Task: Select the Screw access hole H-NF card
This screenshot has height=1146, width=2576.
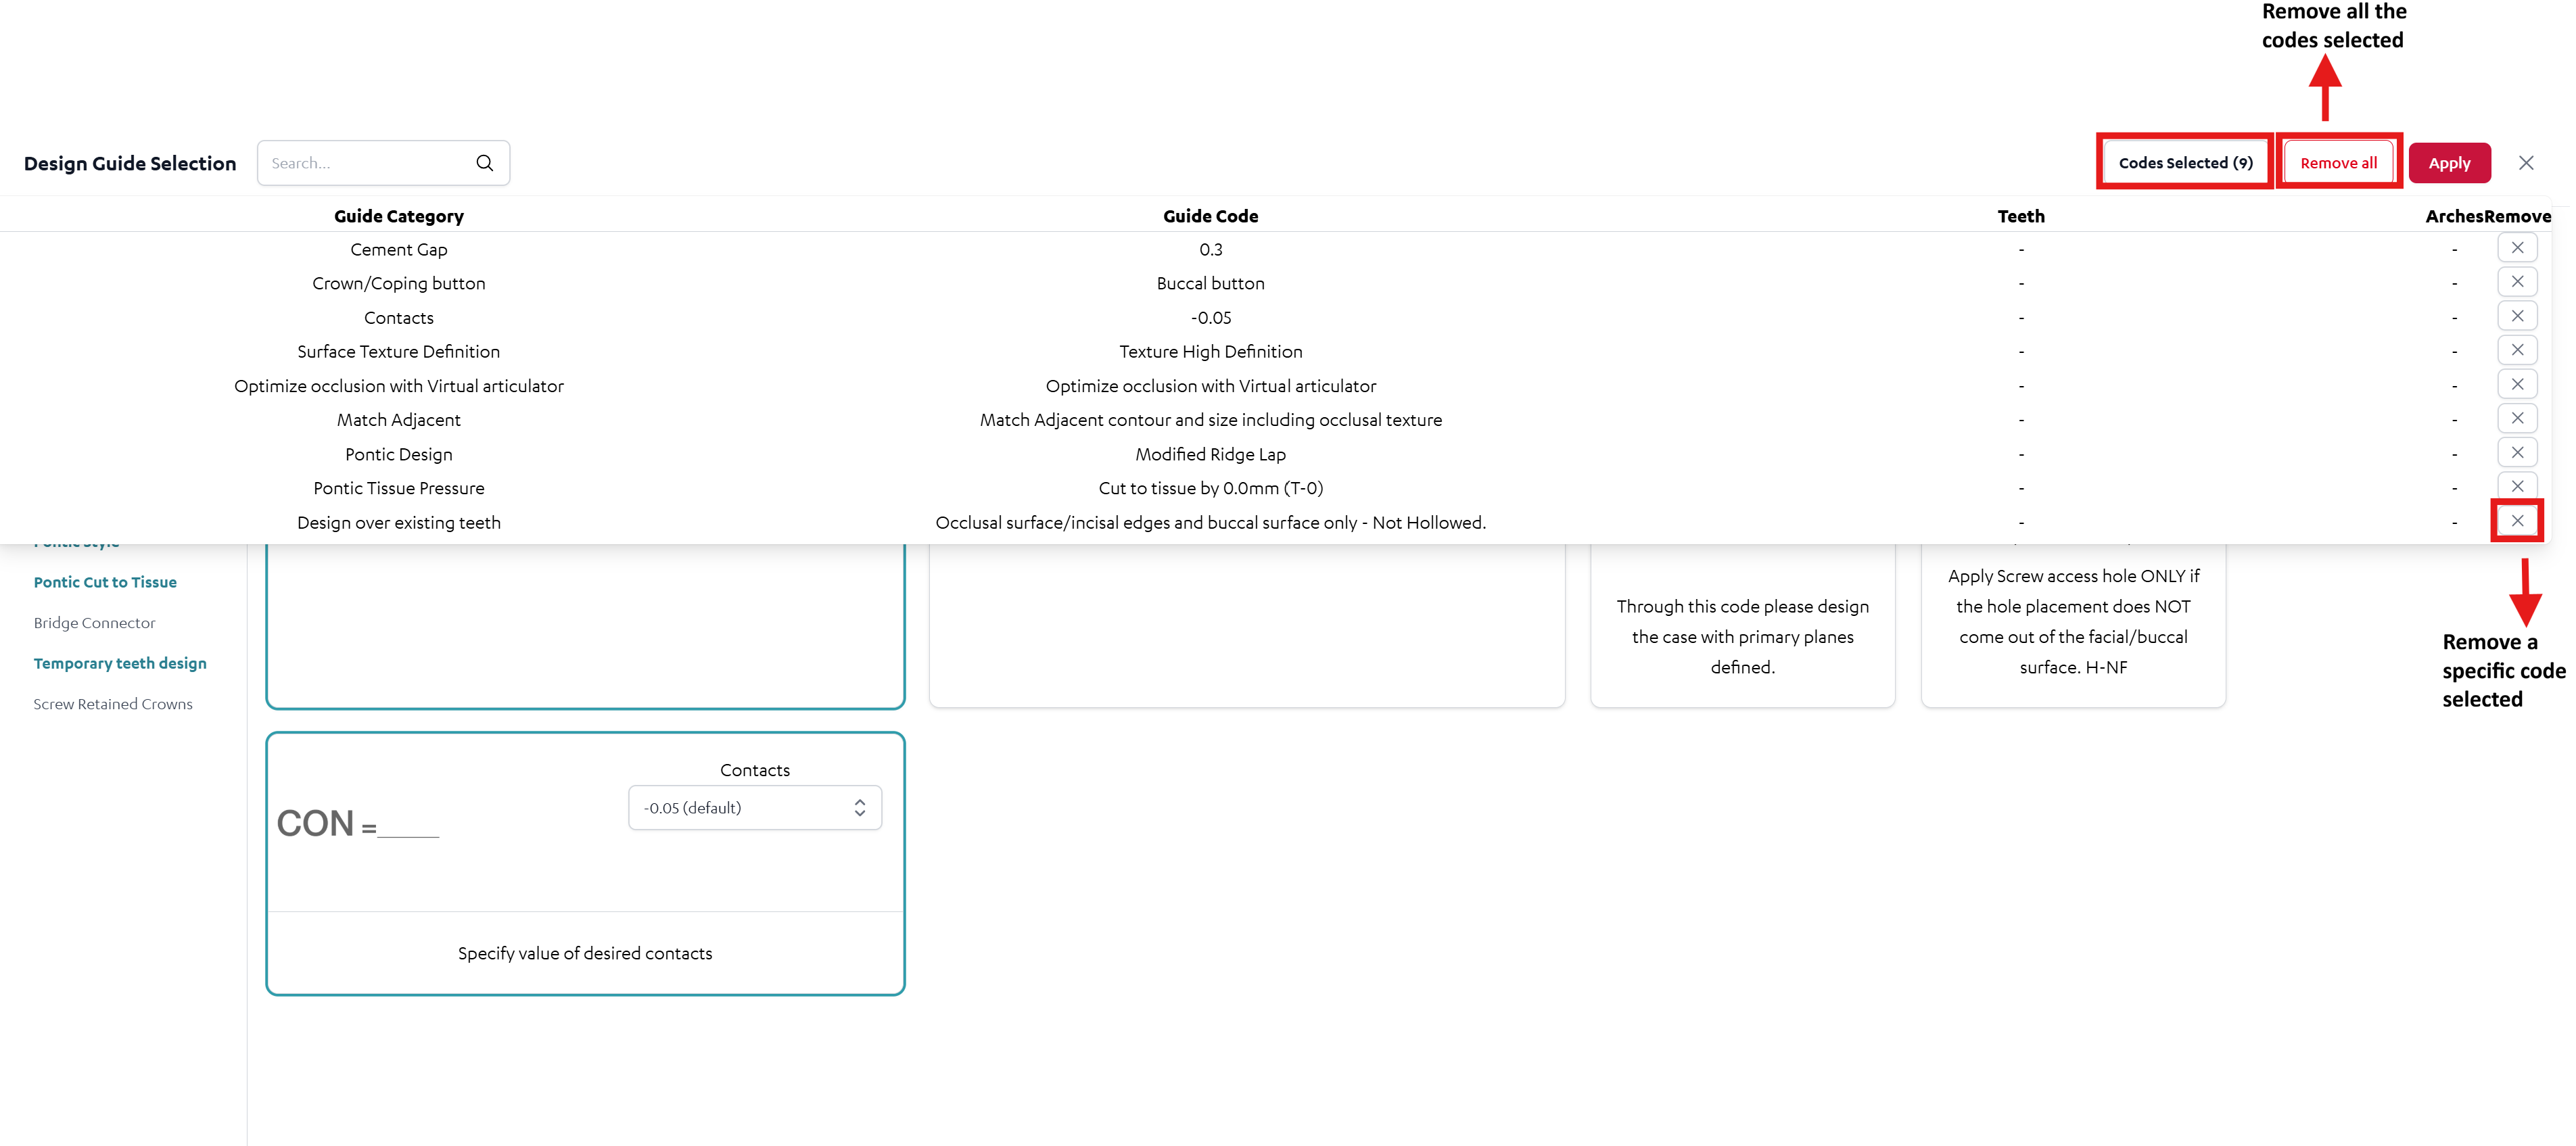Action: [2073, 625]
